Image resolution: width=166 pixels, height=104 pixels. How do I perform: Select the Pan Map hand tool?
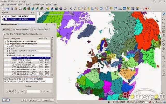pos(71,9)
